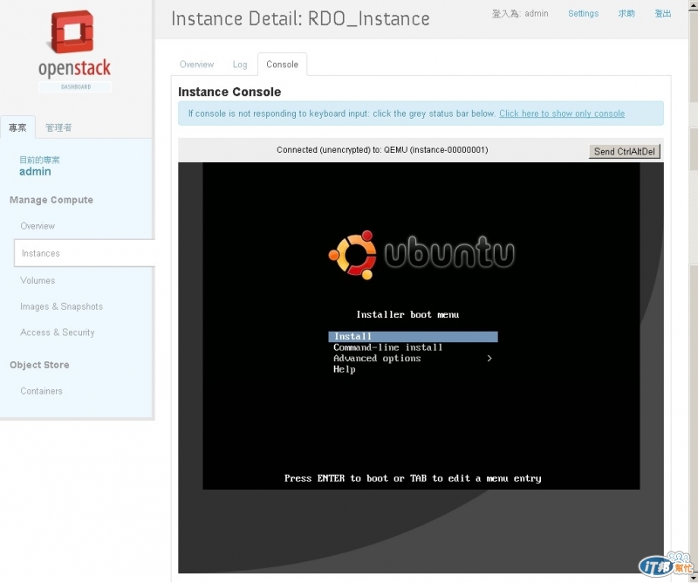Open Overview under Manage Compute
Viewport: 698px width, 583px height.
click(38, 226)
